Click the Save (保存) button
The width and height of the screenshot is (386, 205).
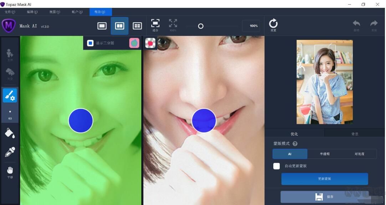coord(325,197)
